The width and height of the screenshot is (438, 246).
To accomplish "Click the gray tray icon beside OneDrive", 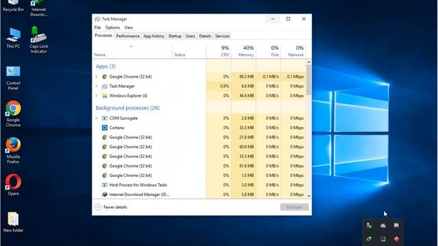I will click(396, 225).
